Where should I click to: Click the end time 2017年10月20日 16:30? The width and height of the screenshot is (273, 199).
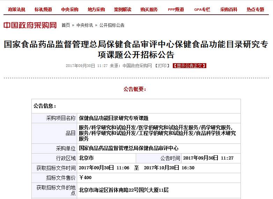click(x=169, y=168)
